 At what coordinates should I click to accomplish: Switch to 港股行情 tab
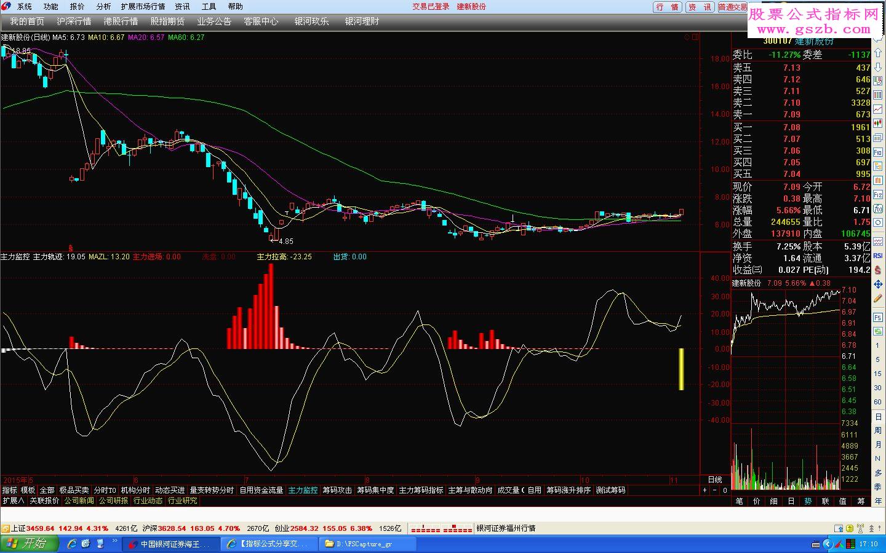tap(121, 22)
